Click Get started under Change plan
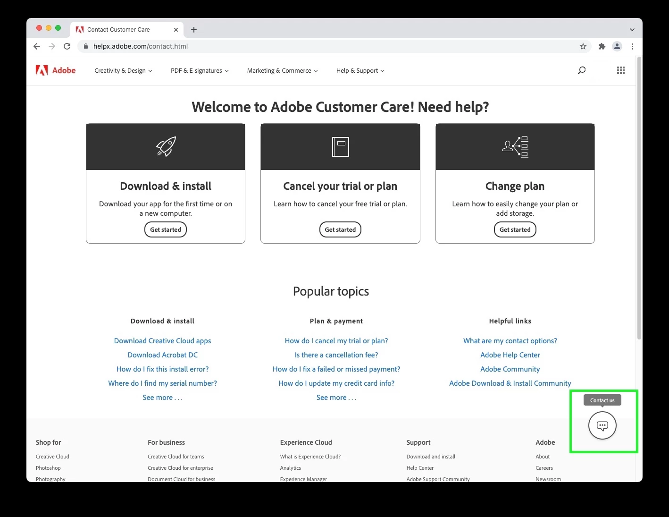This screenshot has height=517, width=669. point(515,229)
